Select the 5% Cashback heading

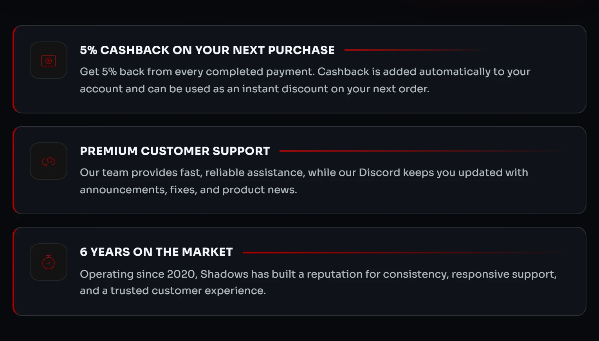207,50
